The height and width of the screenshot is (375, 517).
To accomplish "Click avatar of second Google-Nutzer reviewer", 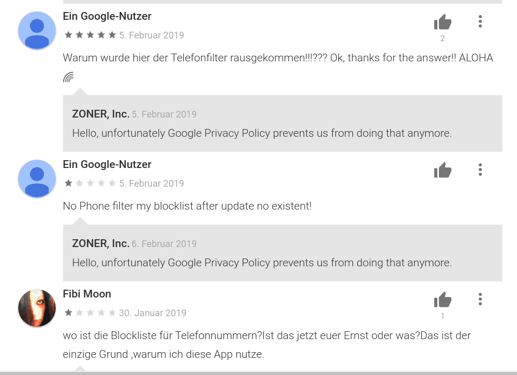I will (x=37, y=178).
